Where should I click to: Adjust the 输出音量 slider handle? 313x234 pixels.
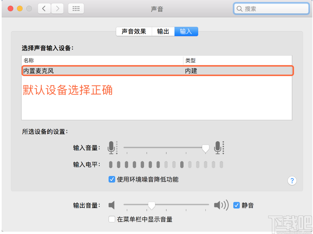151,206
